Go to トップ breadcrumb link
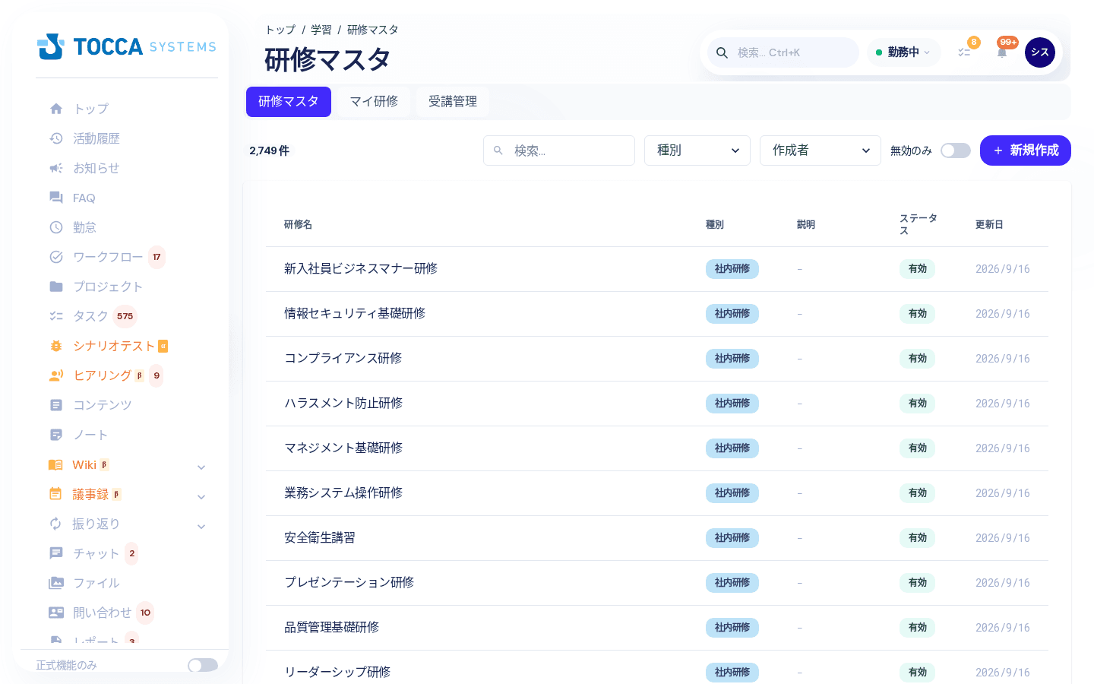 coord(280,30)
